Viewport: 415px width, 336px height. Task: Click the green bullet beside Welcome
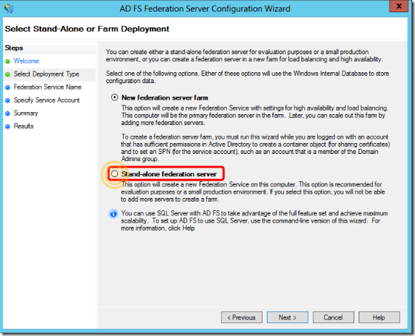tap(8, 61)
